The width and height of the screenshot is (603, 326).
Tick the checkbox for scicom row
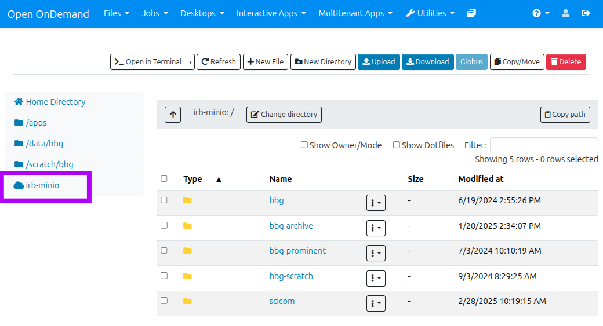click(164, 301)
